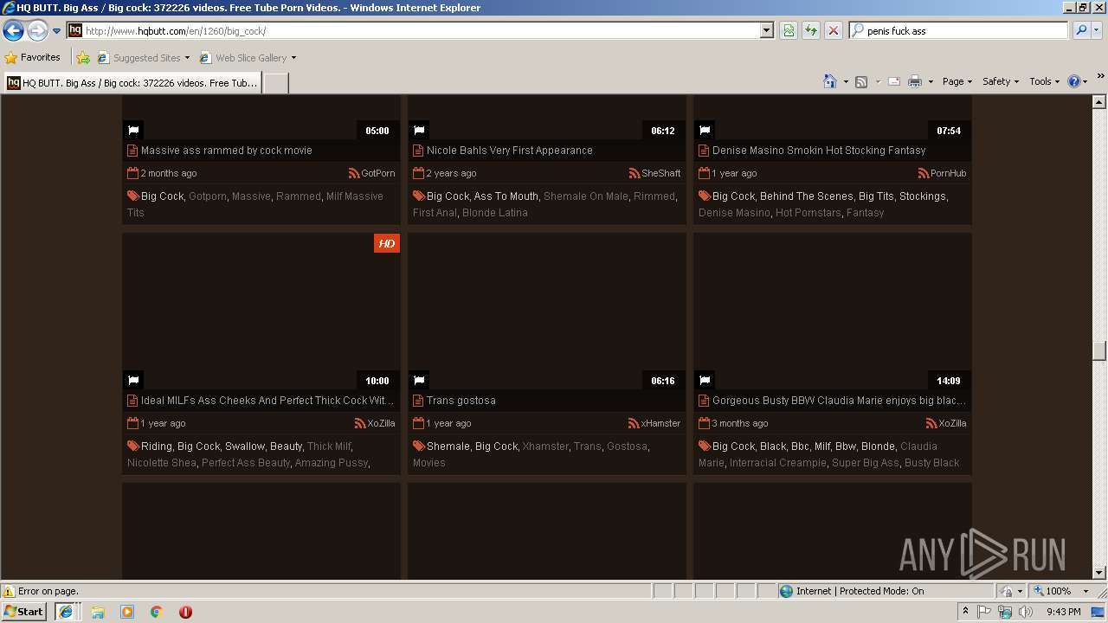Open the Web Slice Gallery link
This screenshot has width=1108, height=623.
tap(248, 58)
